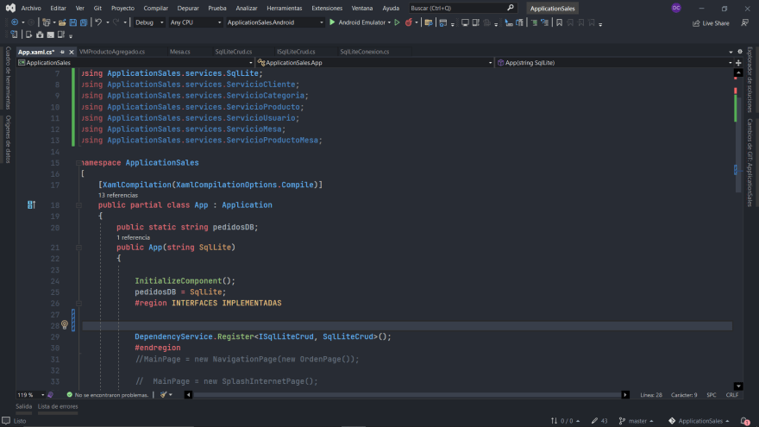The width and height of the screenshot is (759, 427).
Task: Open the Debug configuration dropdown
Action: (148, 22)
